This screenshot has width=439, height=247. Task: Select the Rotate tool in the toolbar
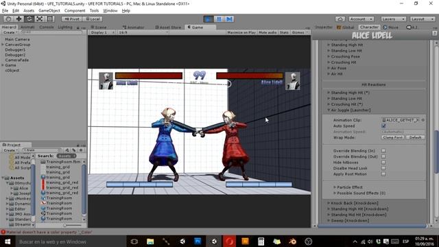[29, 19]
